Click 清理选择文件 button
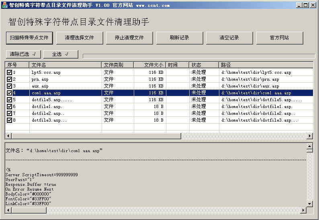Image resolution: width=319 pixels, height=220 pixels. click(x=79, y=38)
